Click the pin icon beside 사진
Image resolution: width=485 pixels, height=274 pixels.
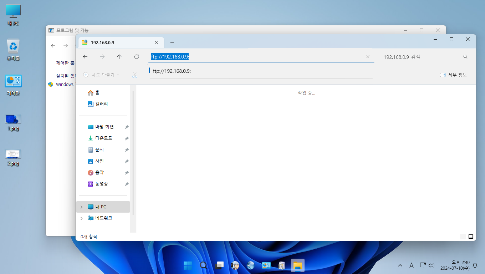pos(127,161)
